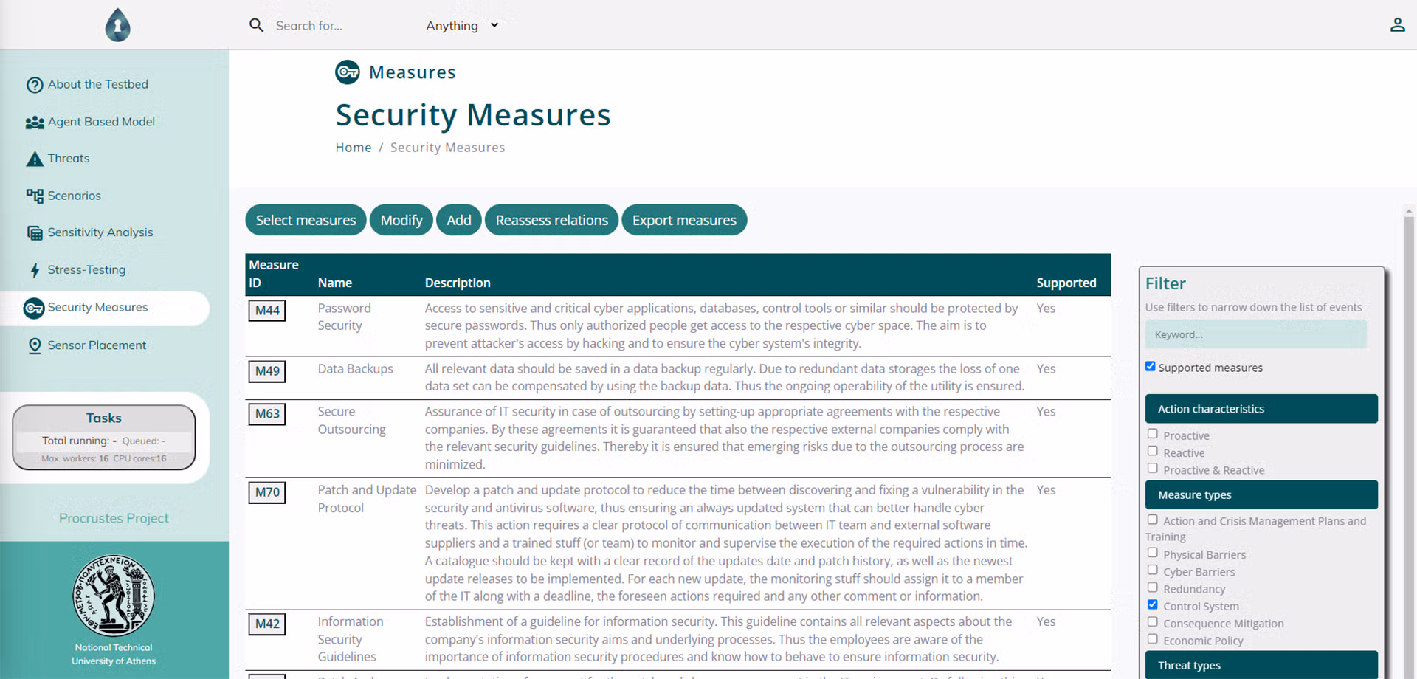This screenshot has width=1417, height=679.
Task: Click the Scenarios tree icon
Action: coord(35,196)
